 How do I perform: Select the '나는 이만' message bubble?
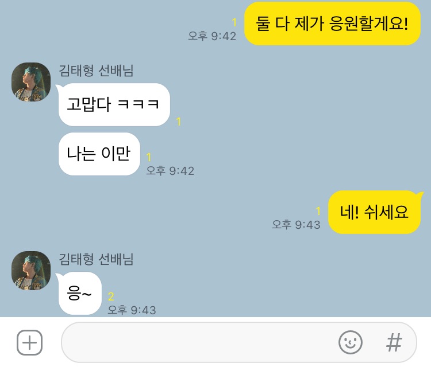pos(99,154)
